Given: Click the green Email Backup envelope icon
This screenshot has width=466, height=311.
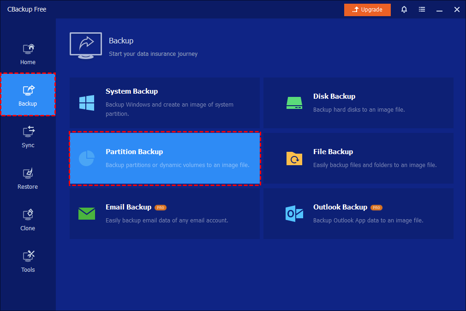Looking at the screenshot, I should pos(86,213).
